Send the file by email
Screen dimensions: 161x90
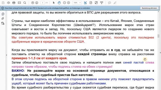[x=19, y=3]
